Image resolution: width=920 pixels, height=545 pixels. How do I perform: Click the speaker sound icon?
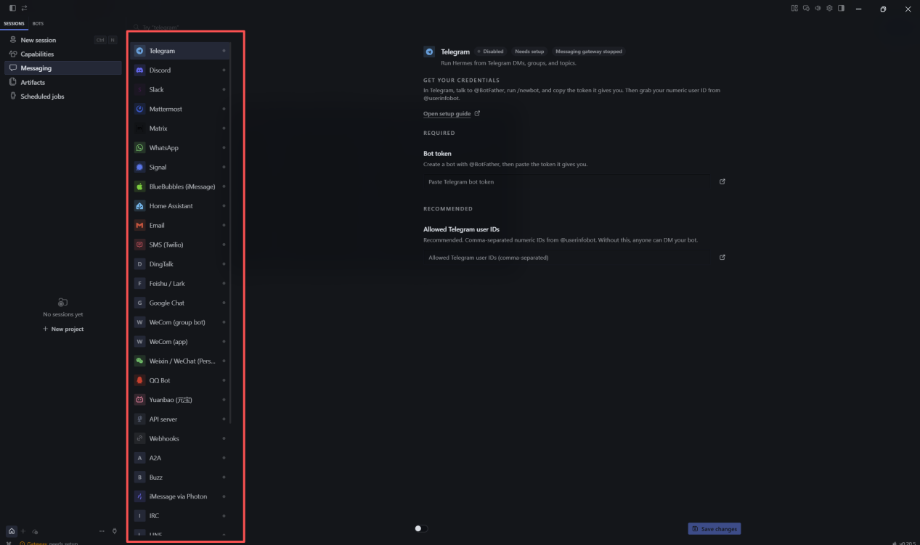(x=818, y=8)
